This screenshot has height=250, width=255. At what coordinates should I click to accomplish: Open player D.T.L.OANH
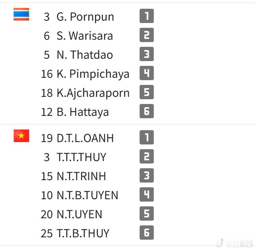(85, 138)
